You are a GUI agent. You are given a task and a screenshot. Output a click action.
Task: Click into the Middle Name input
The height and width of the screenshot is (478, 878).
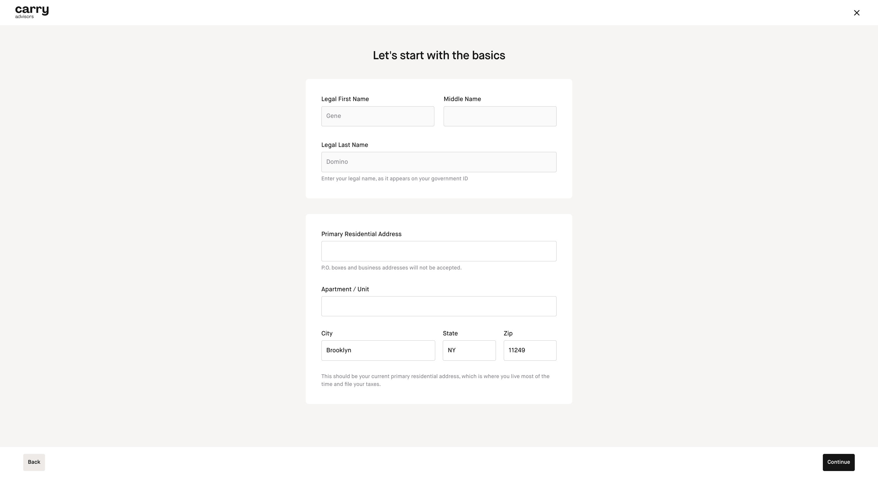pyautogui.click(x=500, y=116)
